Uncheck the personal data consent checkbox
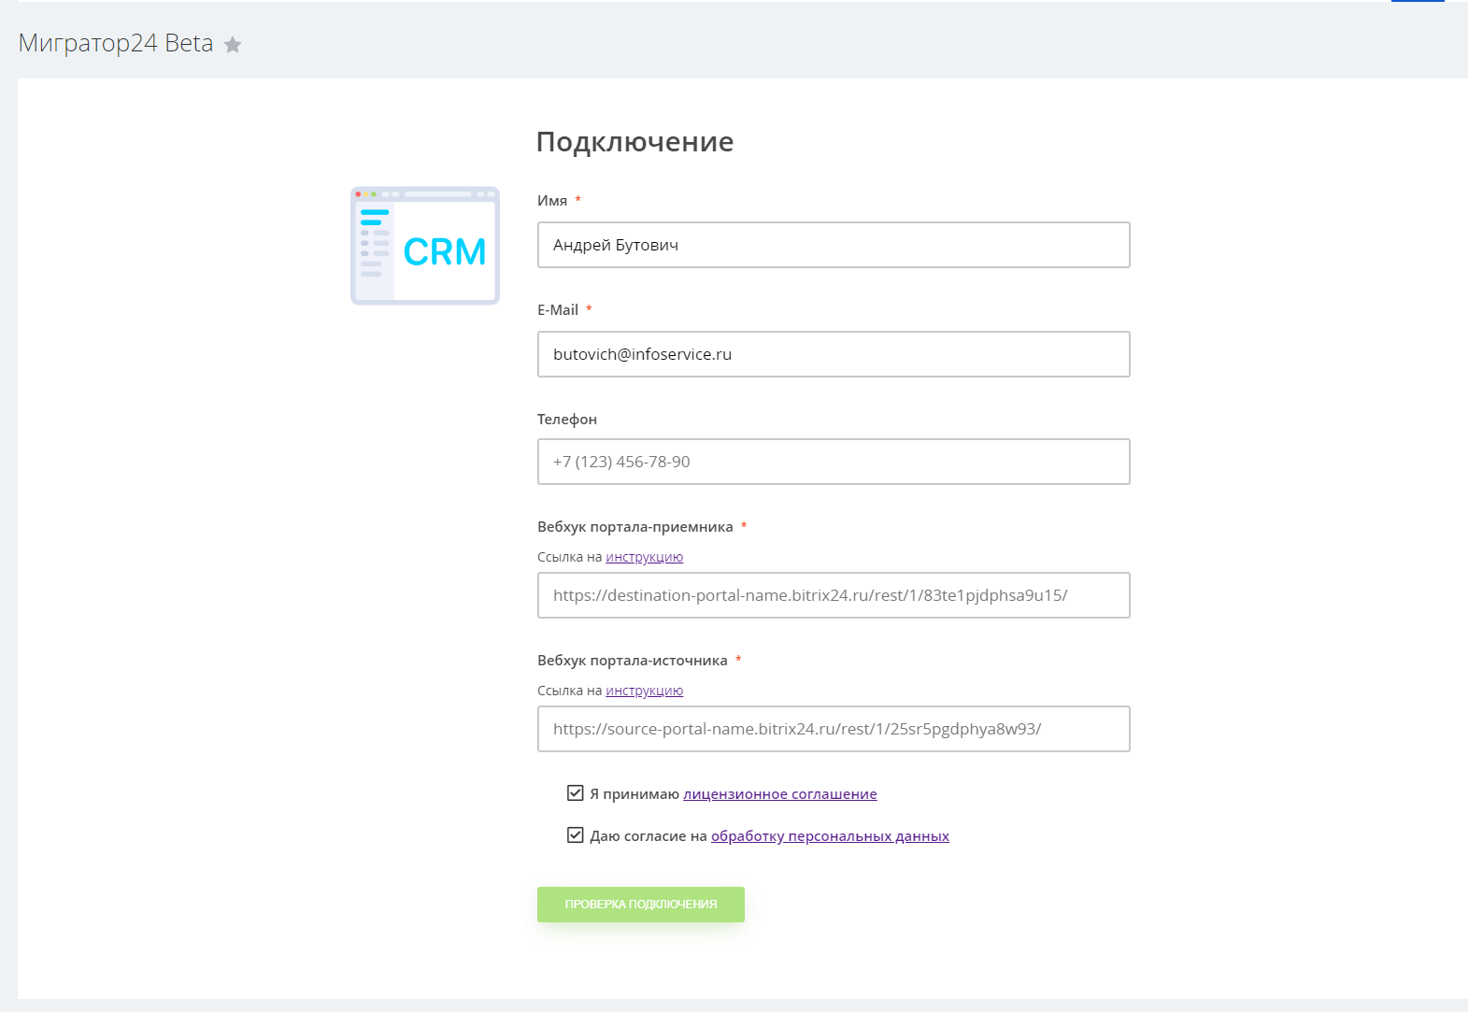 click(576, 835)
